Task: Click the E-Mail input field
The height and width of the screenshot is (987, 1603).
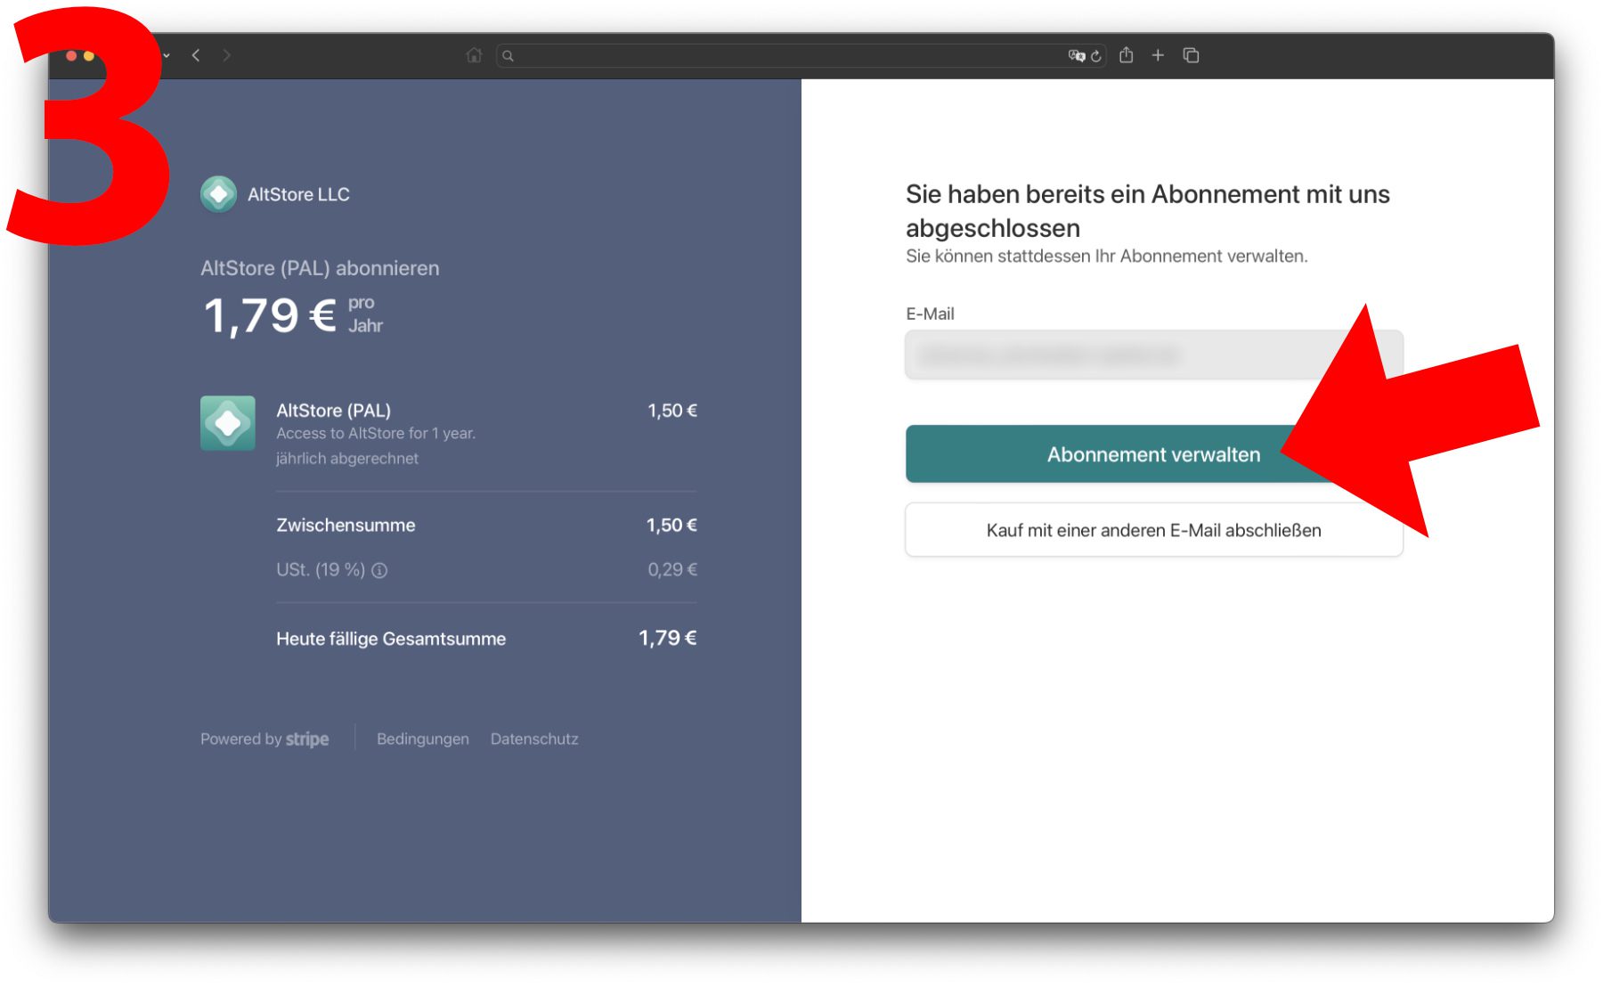Action: click(x=1113, y=355)
